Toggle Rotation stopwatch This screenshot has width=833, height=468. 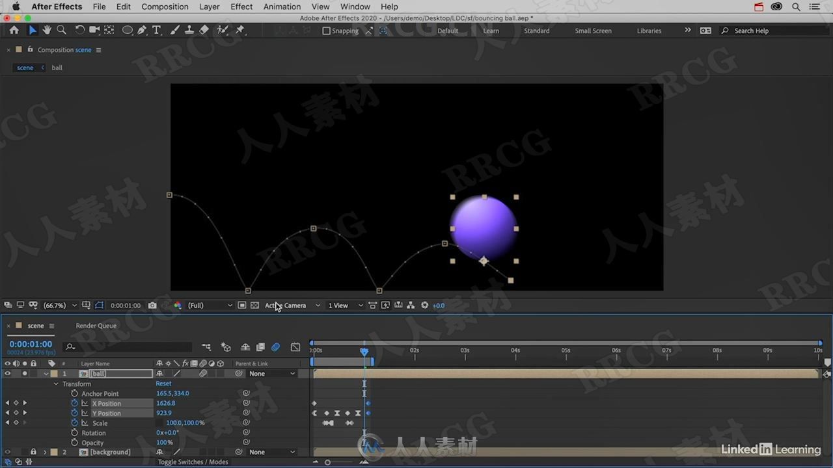[74, 433]
